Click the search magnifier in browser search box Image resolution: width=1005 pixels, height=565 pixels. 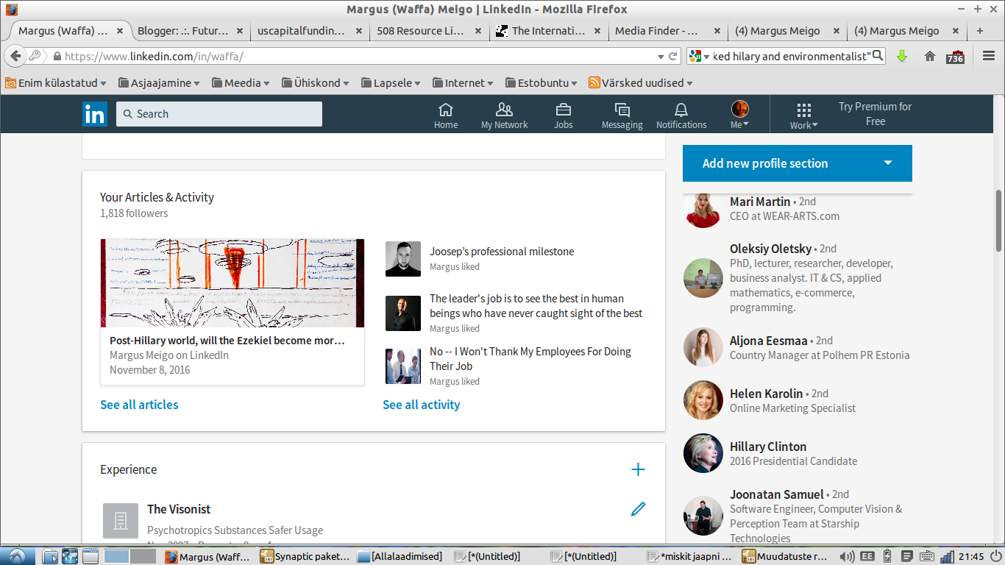click(877, 56)
